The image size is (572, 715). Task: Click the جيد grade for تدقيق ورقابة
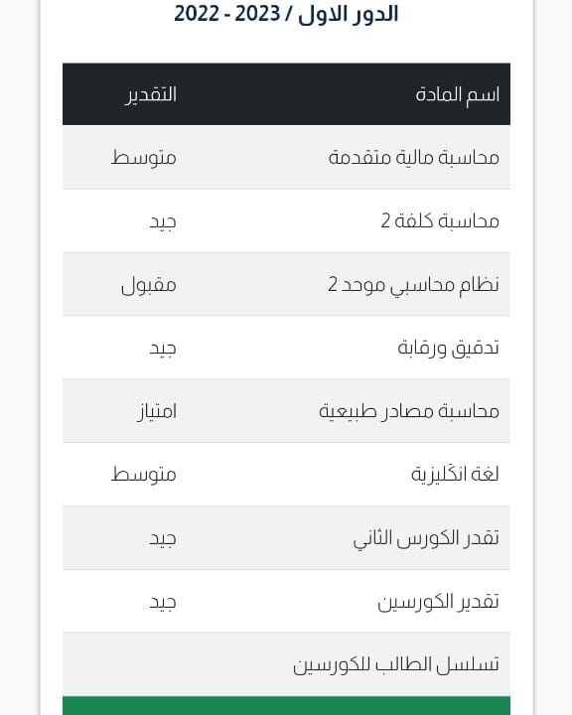[163, 349]
